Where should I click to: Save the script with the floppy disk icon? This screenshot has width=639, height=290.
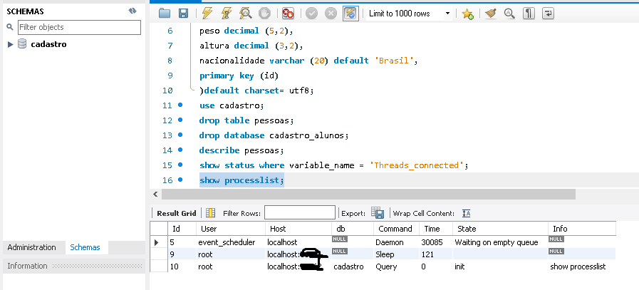tap(183, 14)
